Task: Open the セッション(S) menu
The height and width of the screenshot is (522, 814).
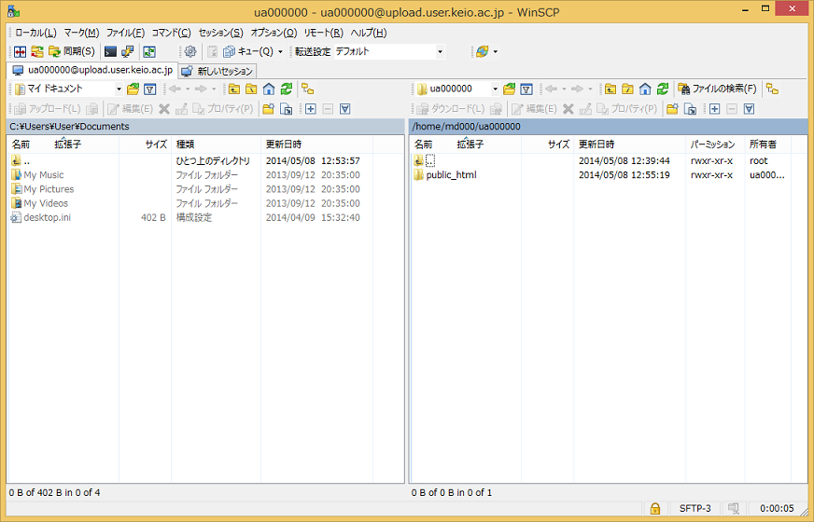Action: pyautogui.click(x=220, y=33)
